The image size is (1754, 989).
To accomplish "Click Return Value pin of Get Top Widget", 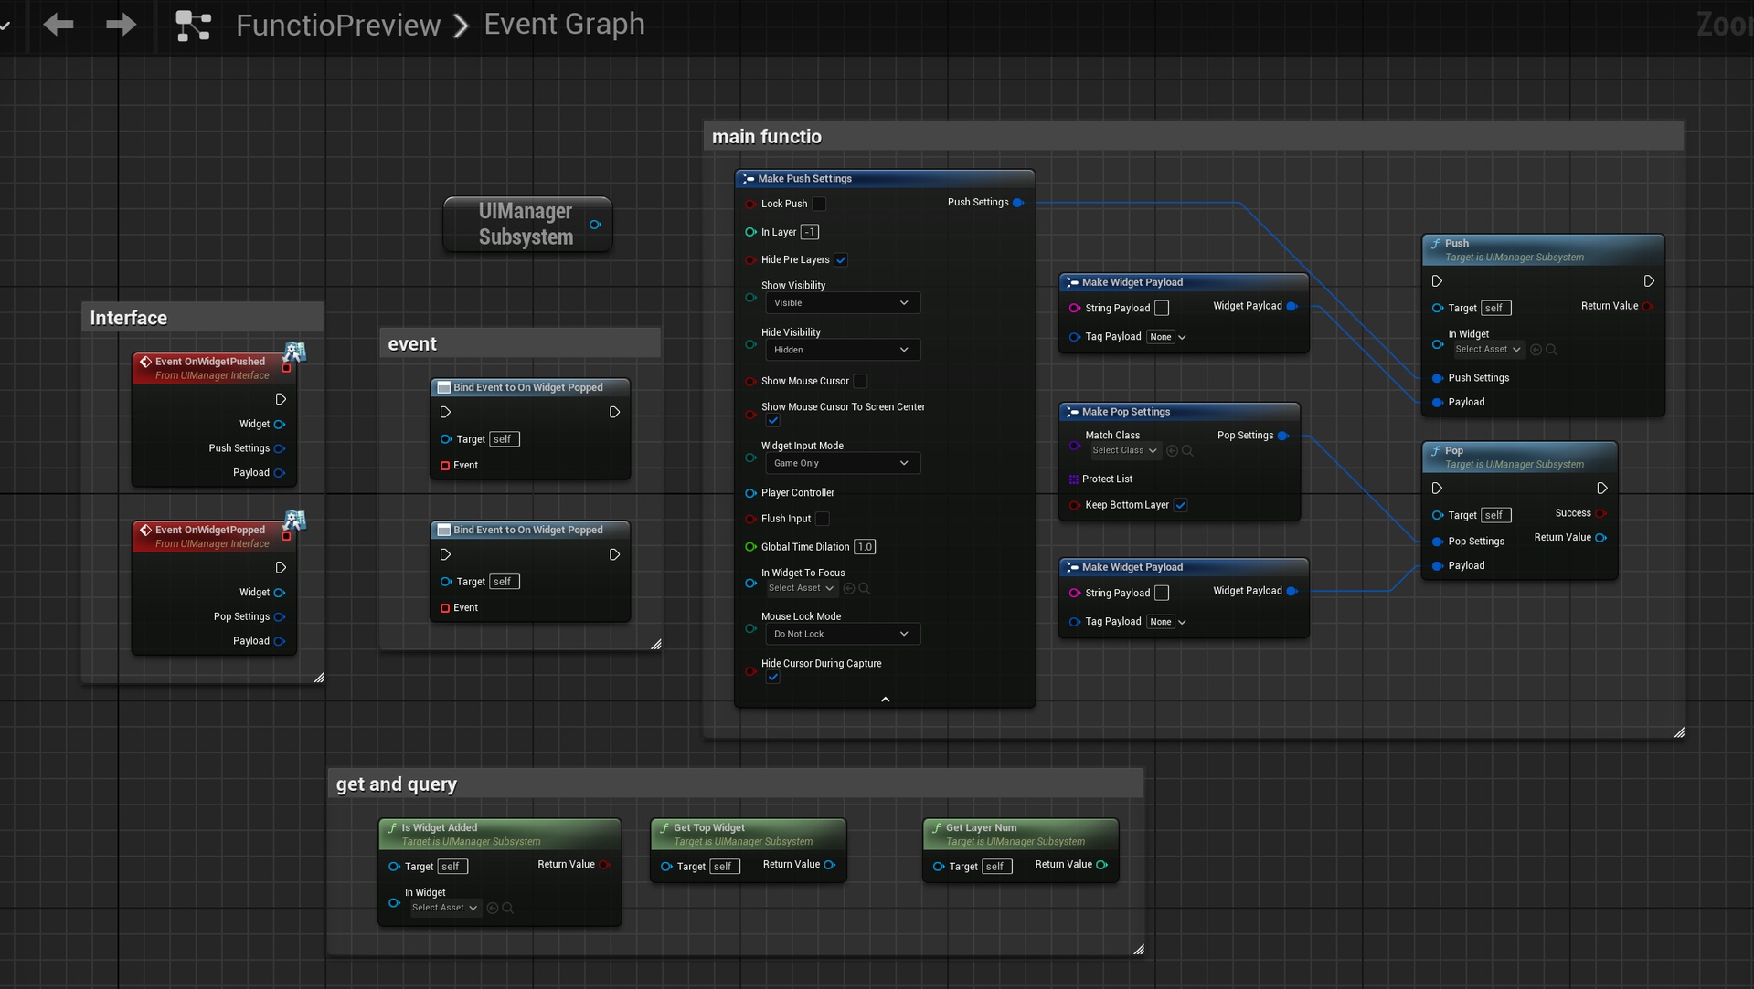I will coord(829,865).
